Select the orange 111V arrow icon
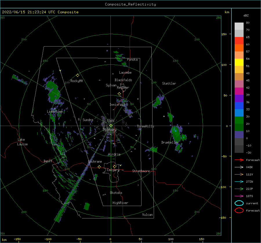 pos(239,174)
